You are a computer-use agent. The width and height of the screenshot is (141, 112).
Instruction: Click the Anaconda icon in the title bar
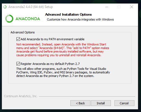pos(5,7)
